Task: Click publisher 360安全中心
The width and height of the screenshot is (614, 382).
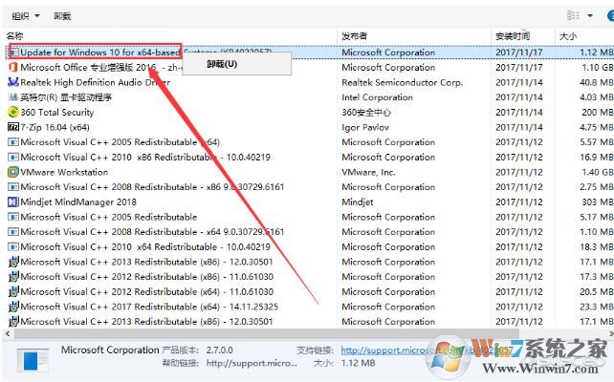Action: pyautogui.click(x=366, y=113)
